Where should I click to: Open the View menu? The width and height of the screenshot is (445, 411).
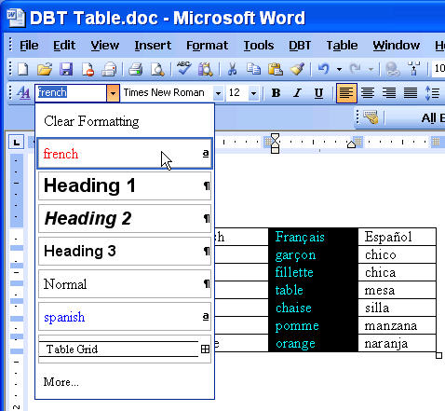(x=105, y=46)
